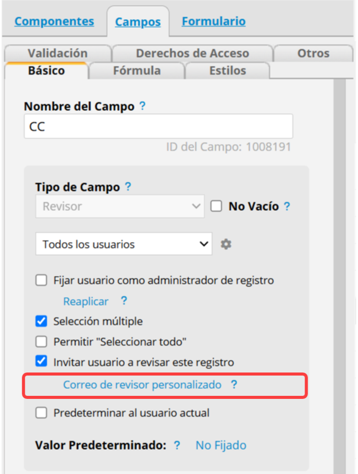Click the Nombre del Campo text field
The height and width of the screenshot is (474, 358).
(158, 126)
